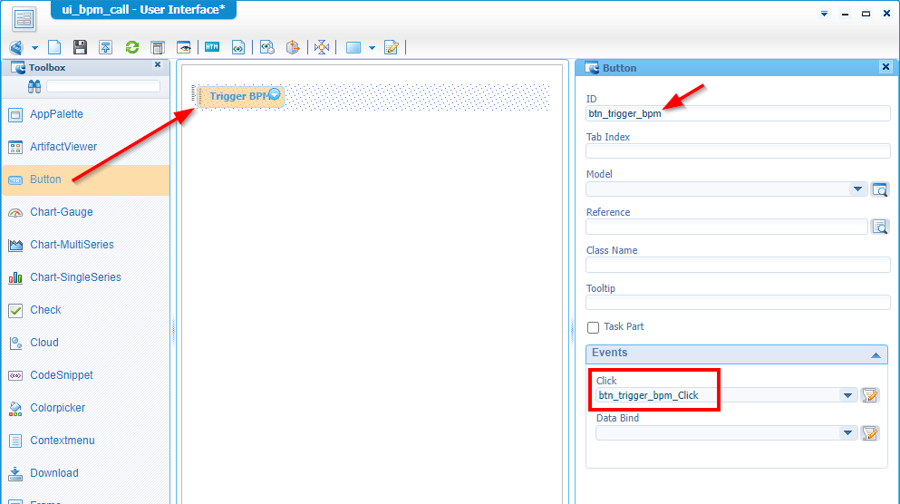The width and height of the screenshot is (900, 504).
Task: Collapse the Events section
Action: tap(876, 354)
